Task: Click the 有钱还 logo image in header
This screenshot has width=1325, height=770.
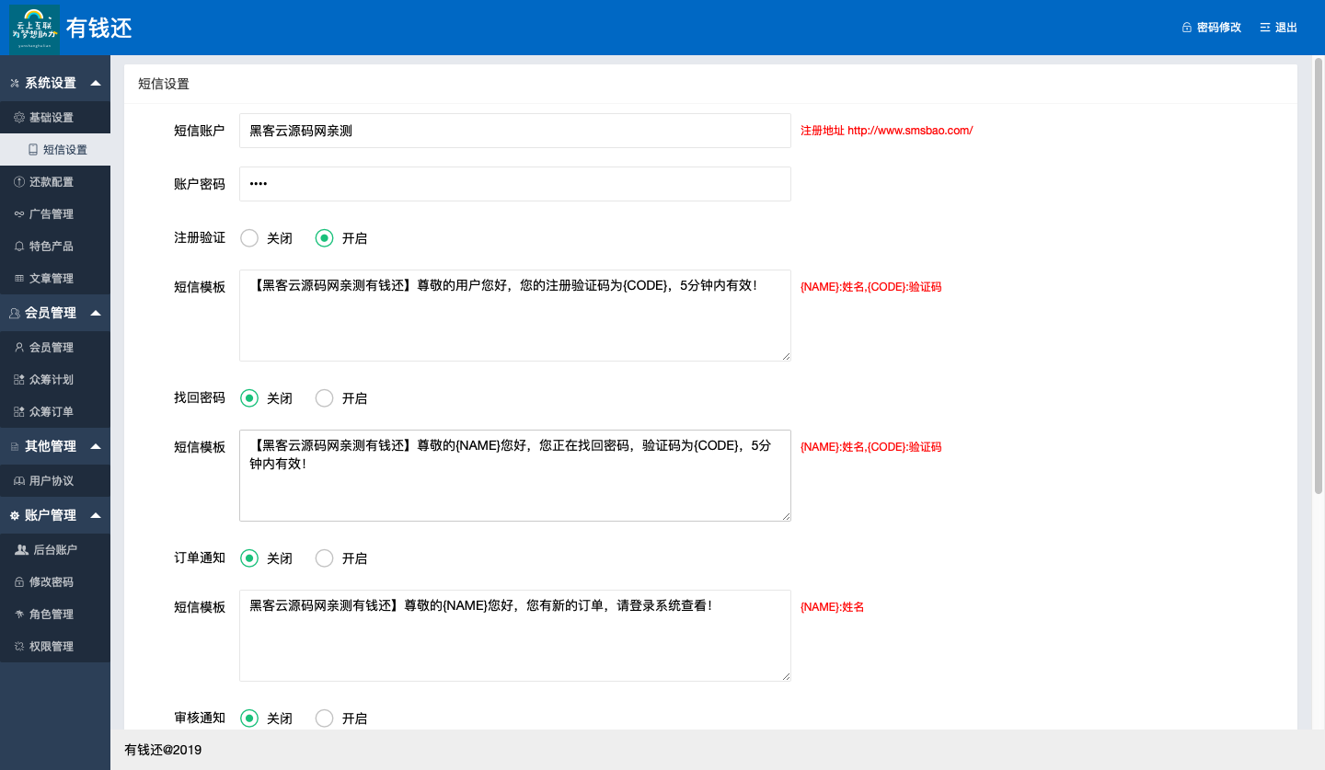Action: 34,28
